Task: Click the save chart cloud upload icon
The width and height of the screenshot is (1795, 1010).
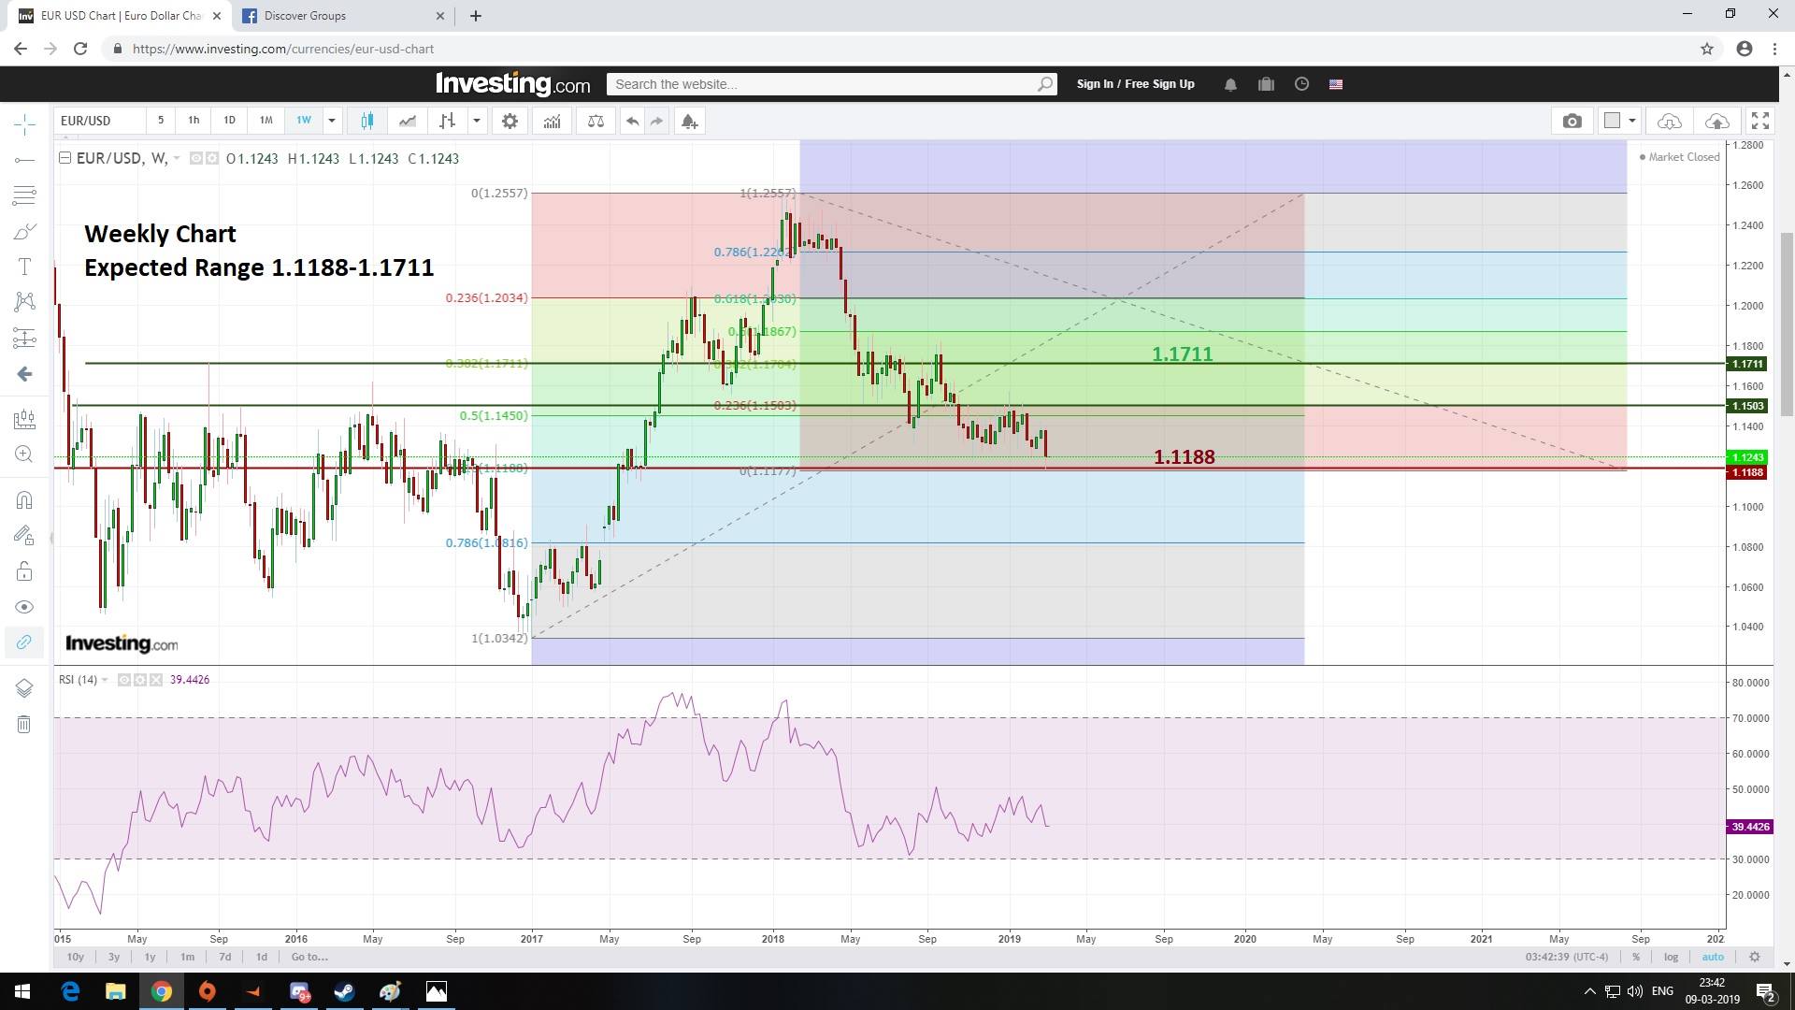Action: tap(1716, 121)
